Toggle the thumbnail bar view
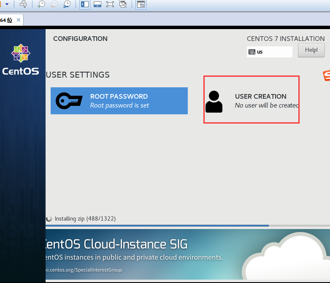This screenshot has height=283, width=330. 97,4
